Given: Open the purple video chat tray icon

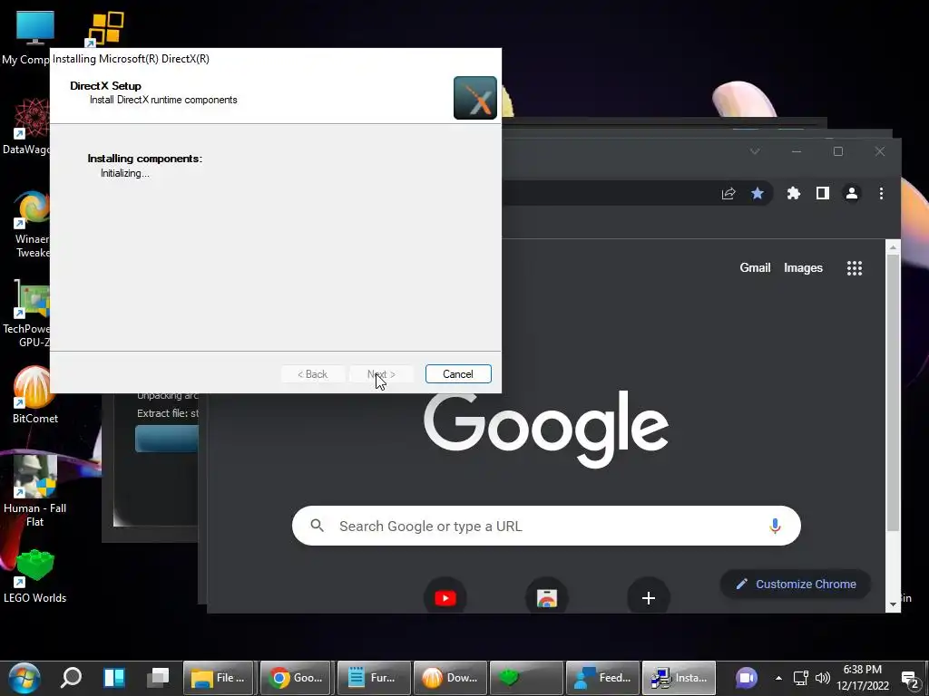Looking at the screenshot, I should (x=746, y=678).
